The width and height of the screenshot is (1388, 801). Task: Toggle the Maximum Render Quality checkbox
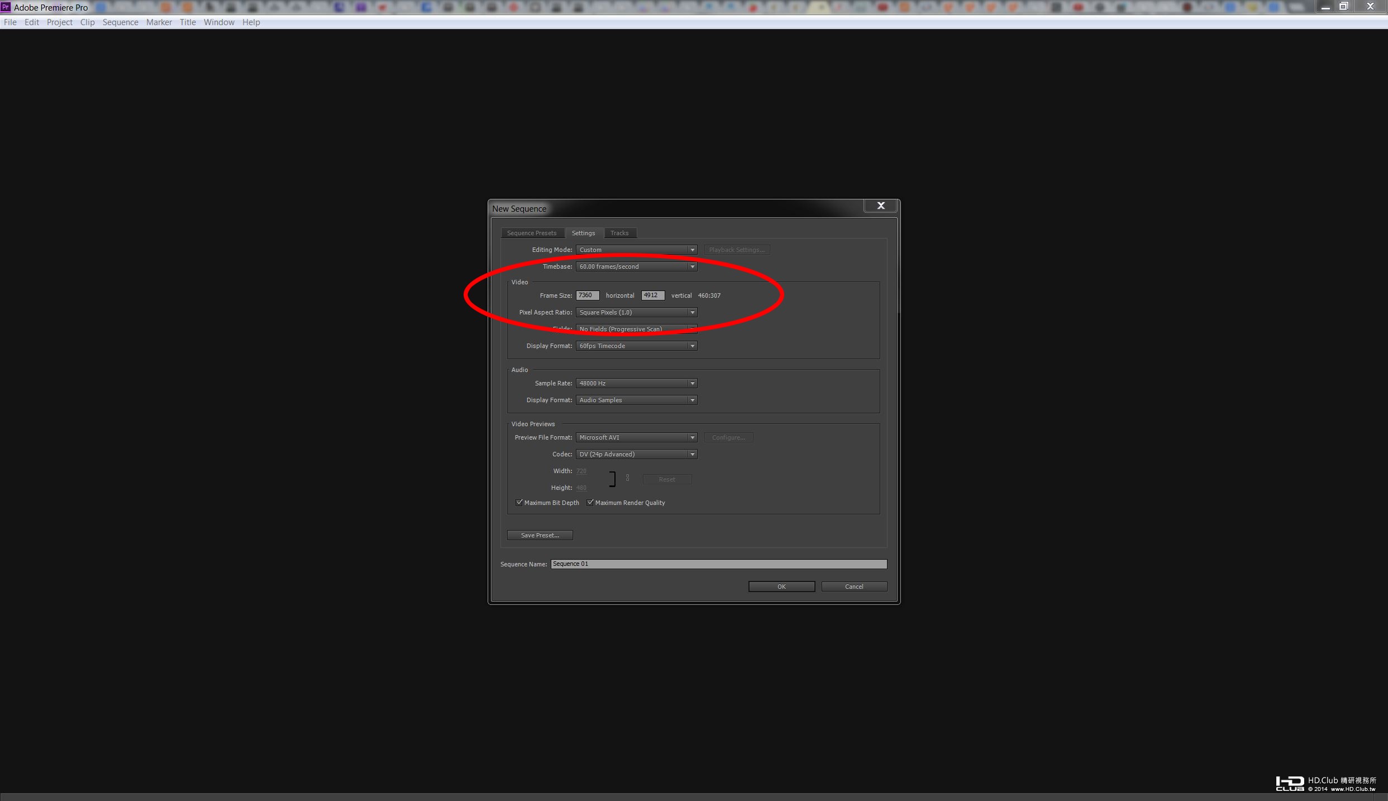coord(590,503)
